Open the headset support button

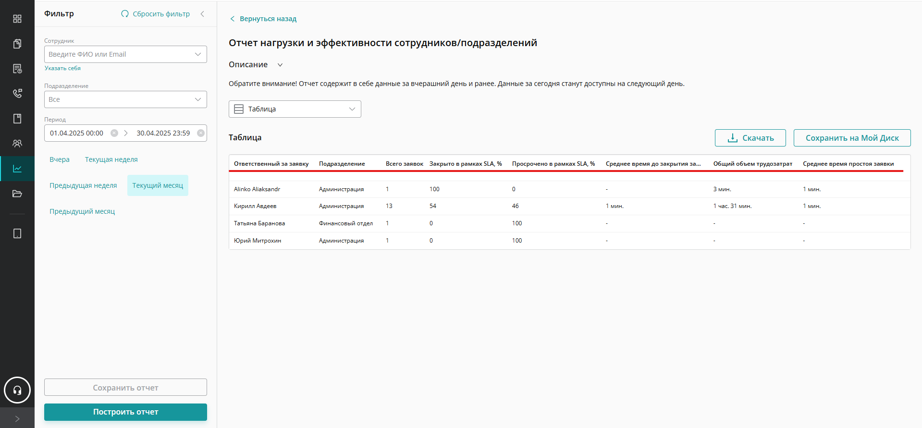click(x=17, y=390)
